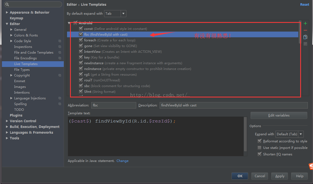Uncheck the Android group checkbox
The width and height of the screenshot is (313, 184).
pos(75,23)
